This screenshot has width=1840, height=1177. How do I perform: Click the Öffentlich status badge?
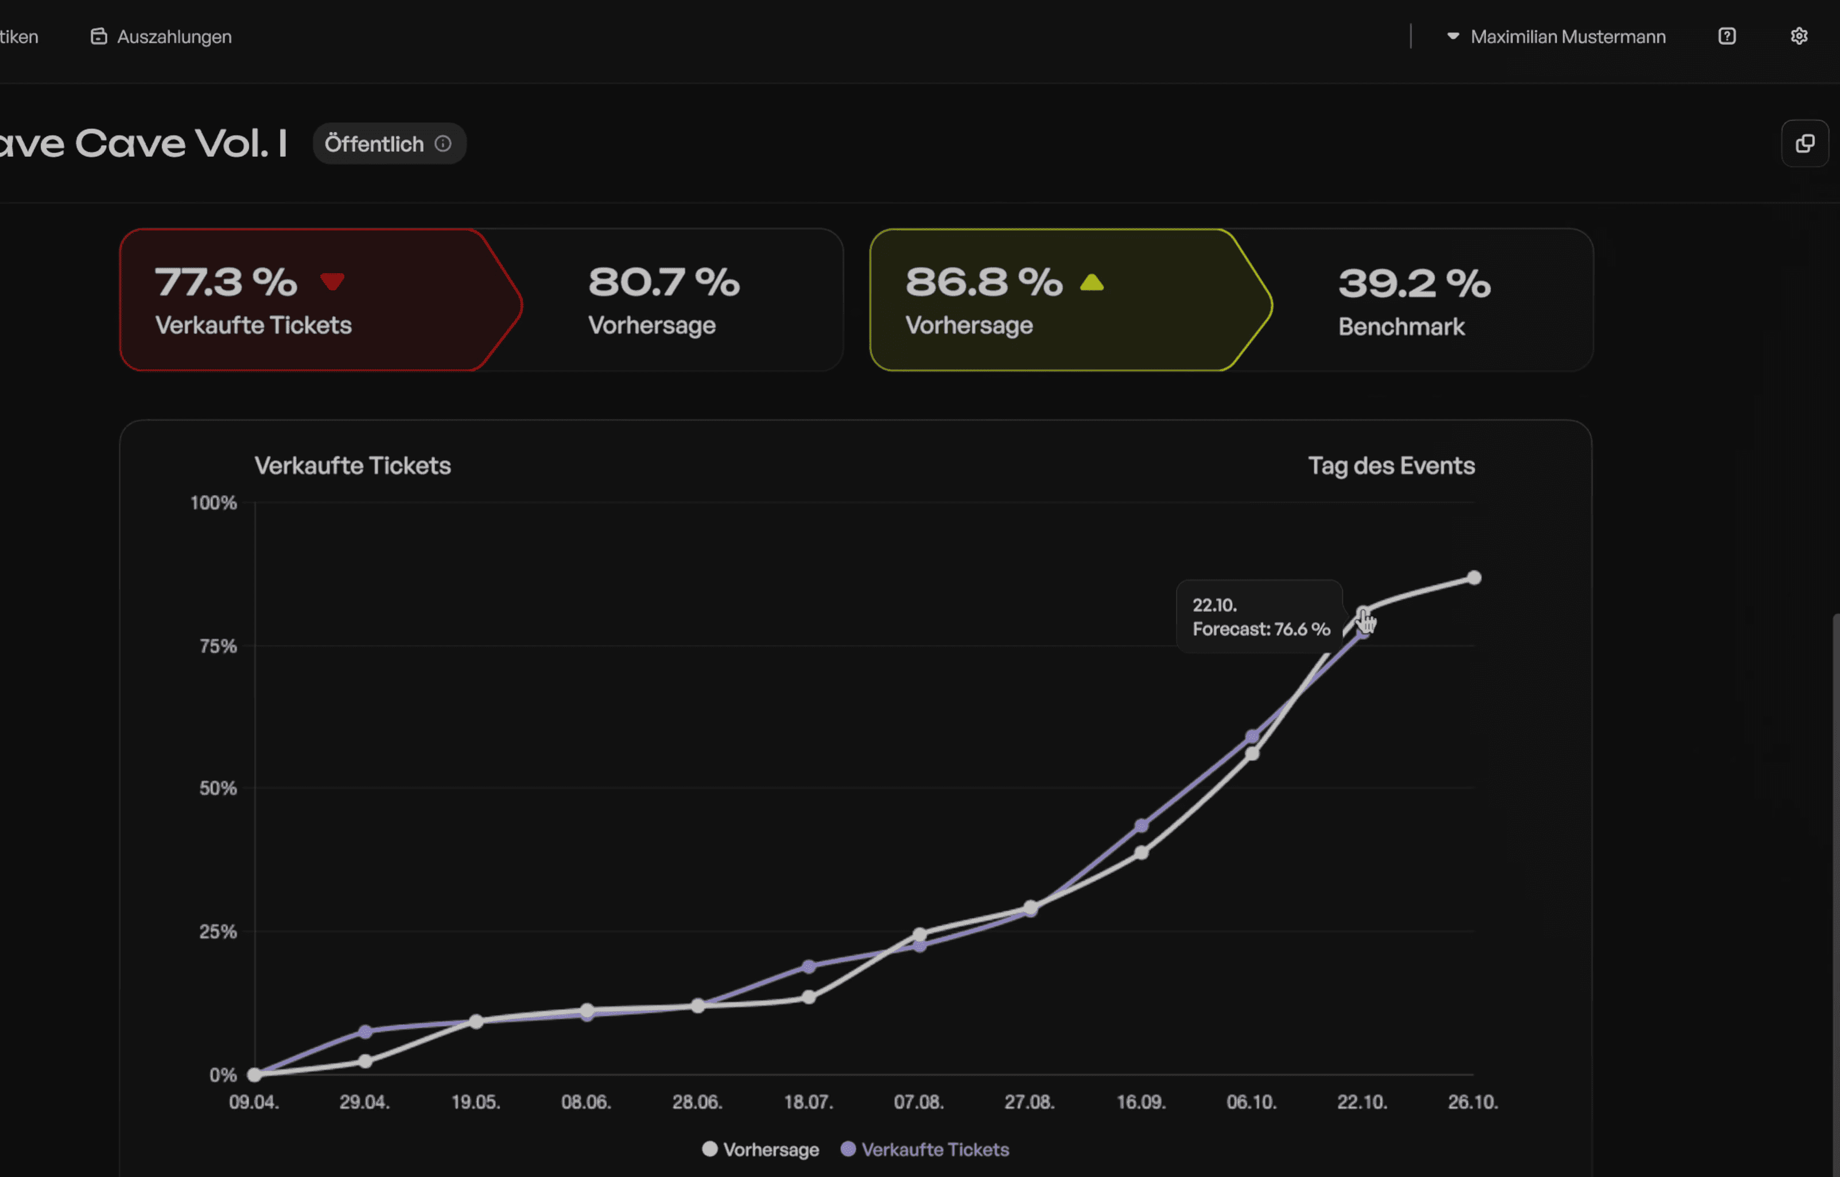(x=390, y=143)
